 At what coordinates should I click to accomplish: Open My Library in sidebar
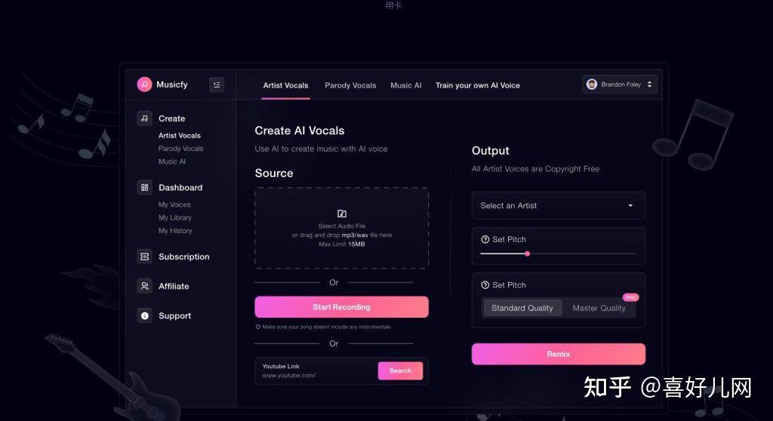pos(174,217)
